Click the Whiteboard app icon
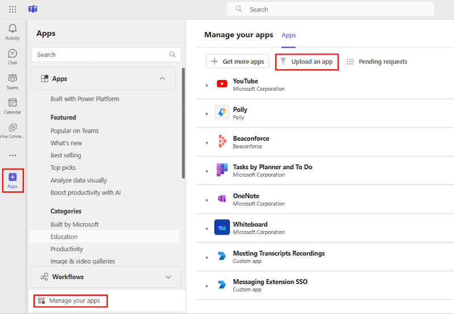 click(222, 227)
